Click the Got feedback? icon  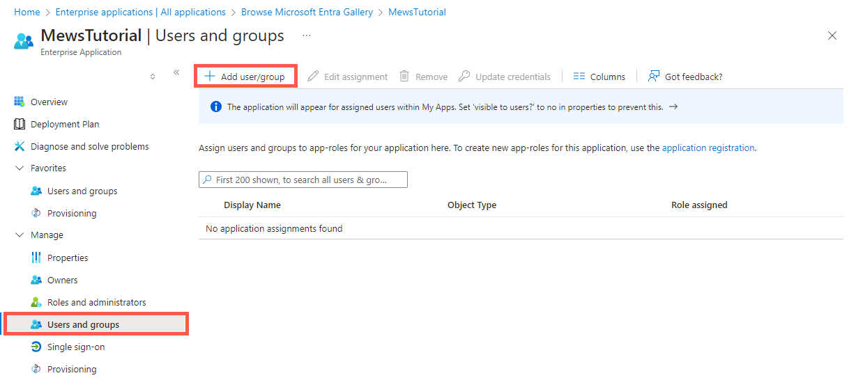[x=654, y=77]
